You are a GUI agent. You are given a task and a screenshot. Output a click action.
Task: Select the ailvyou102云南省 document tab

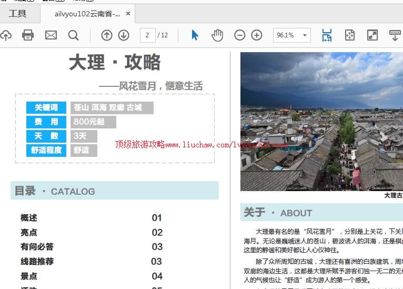point(87,14)
